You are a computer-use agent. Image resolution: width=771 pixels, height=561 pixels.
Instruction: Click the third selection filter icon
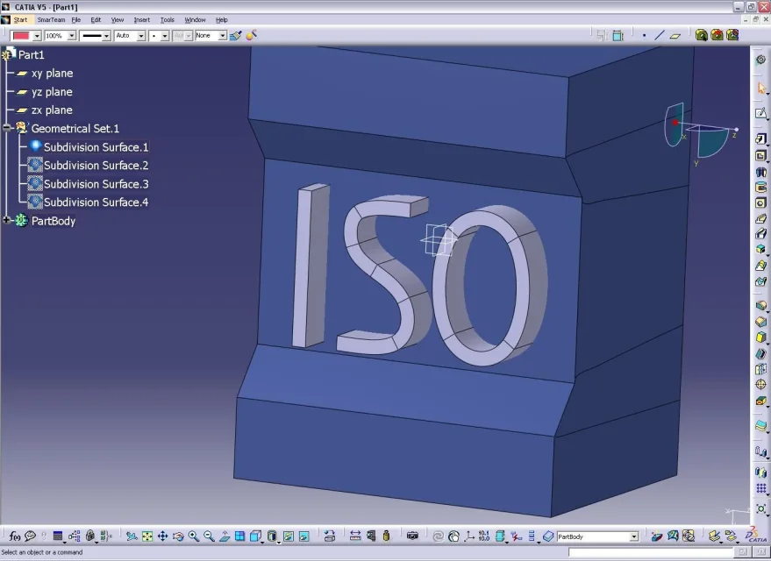732,35
